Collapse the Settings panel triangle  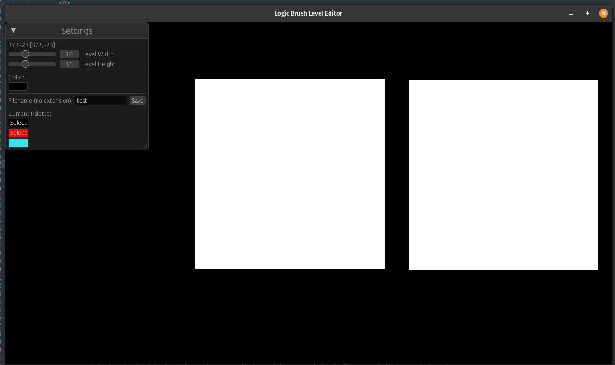[x=13, y=30]
